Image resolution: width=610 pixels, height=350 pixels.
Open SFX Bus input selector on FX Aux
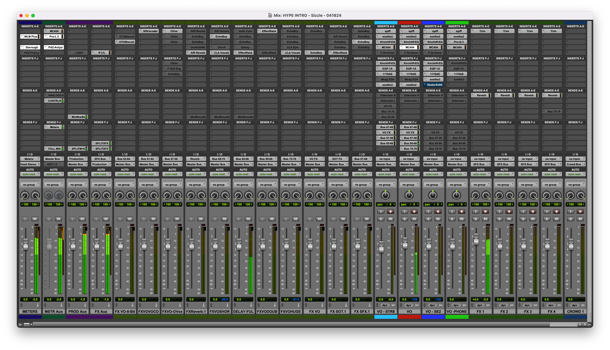tap(100, 159)
